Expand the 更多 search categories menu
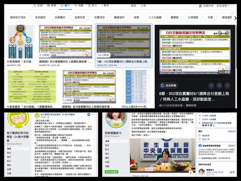This screenshot has width=241, height=181. coord(105,6)
